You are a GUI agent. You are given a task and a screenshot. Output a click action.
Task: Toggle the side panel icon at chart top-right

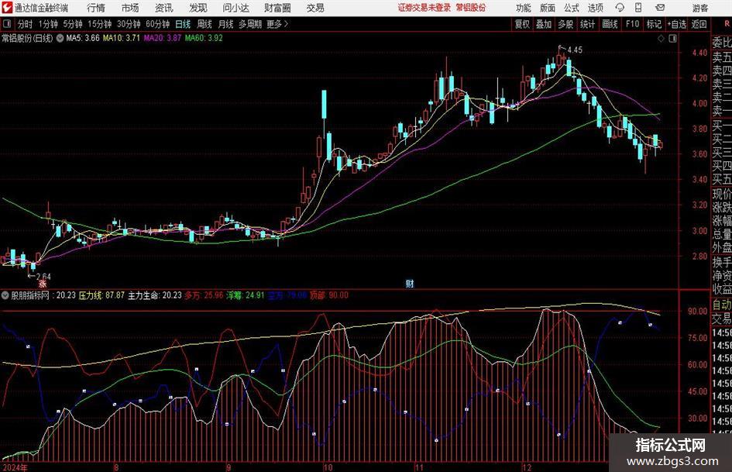(x=672, y=39)
